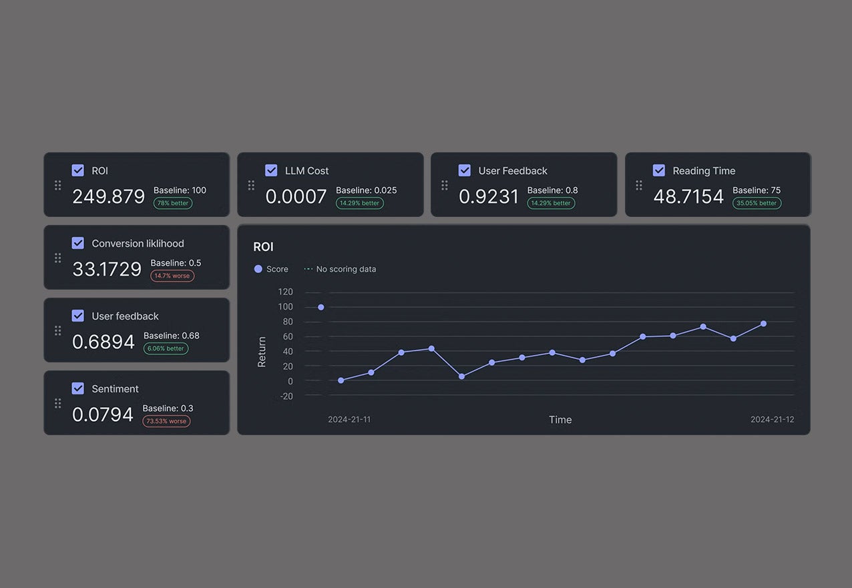Click the Sentiment card drag handle
852x588 pixels.
pyautogui.click(x=58, y=403)
